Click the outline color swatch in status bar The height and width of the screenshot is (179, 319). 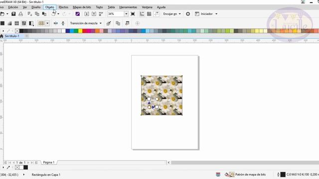(283, 175)
